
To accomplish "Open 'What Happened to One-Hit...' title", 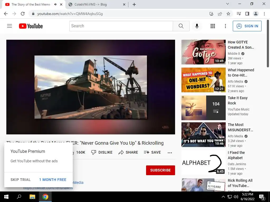I will click(x=241, y=73).
